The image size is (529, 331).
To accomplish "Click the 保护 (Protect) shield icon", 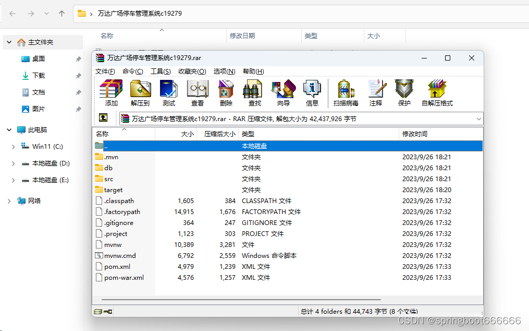I will click(x=404, y=93).
